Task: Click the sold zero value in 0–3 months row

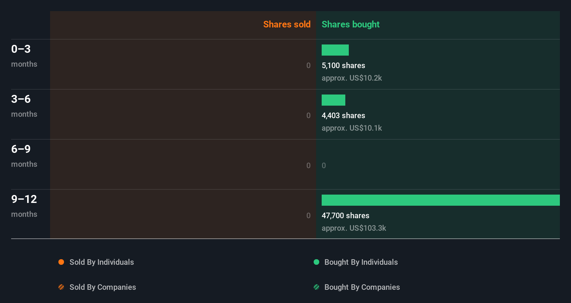Action: (x=308, y=65)
